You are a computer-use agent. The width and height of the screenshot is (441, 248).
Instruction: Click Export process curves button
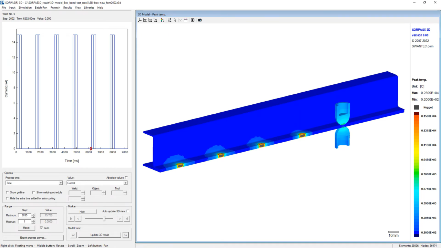[x=33, y=238]
